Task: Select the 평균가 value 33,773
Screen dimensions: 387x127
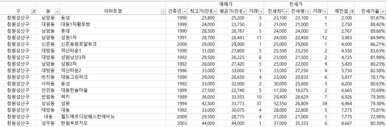Action: pos(232,103)
